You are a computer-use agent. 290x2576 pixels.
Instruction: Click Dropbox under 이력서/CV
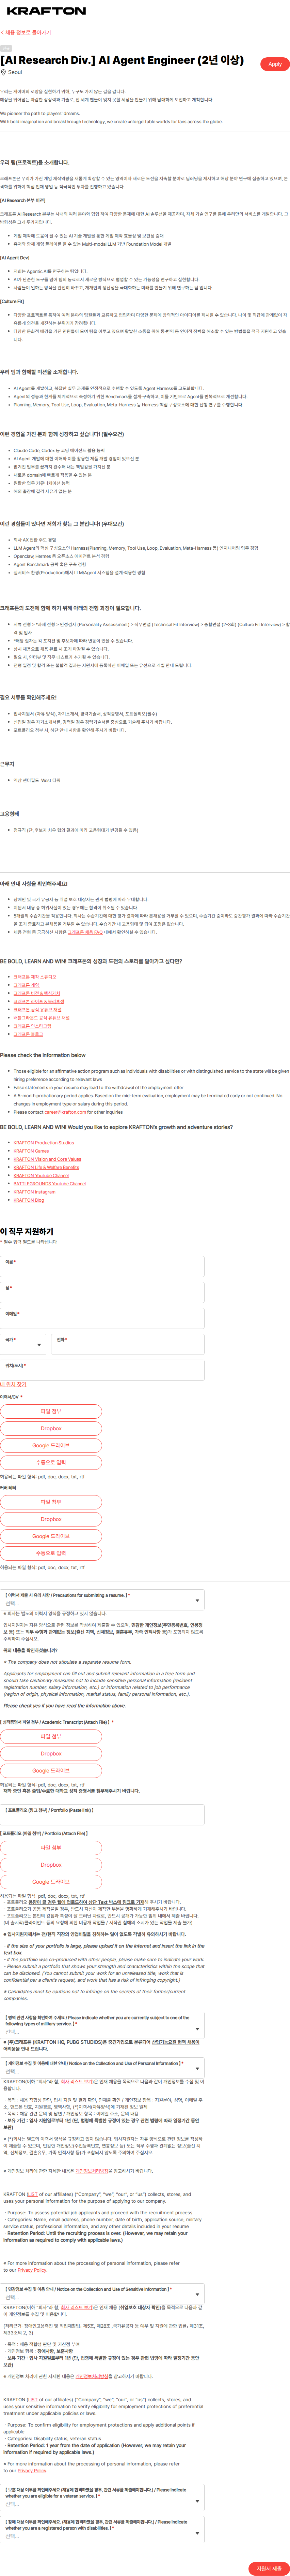pyautogui.click(x=51, y=1429)
